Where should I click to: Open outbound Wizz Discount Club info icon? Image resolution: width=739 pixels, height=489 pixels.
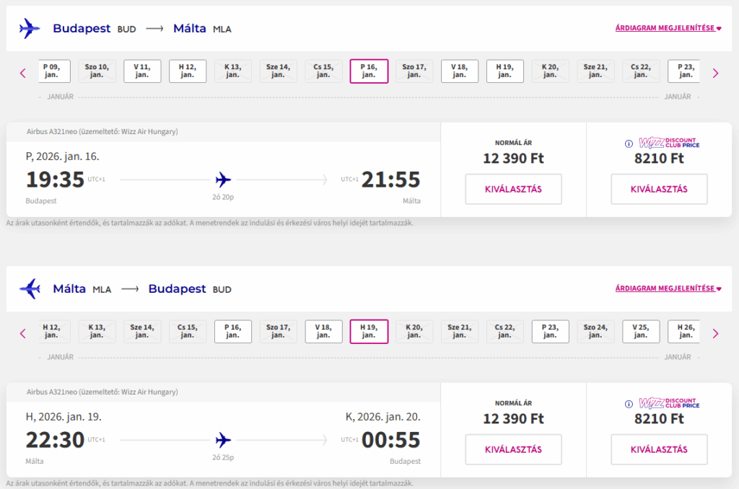click(629, 143)
